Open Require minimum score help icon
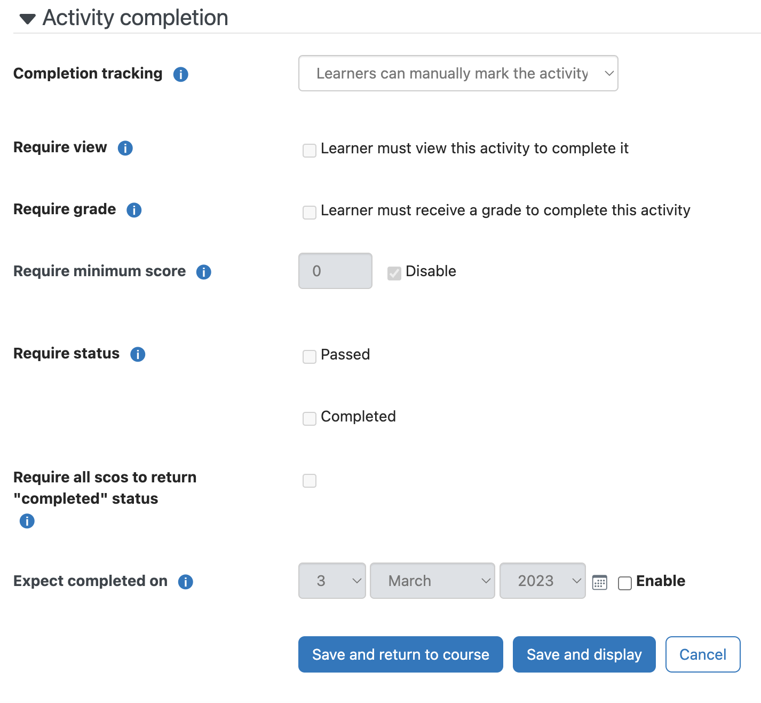This screenshot has height=703, width=761. coord(204,272)
